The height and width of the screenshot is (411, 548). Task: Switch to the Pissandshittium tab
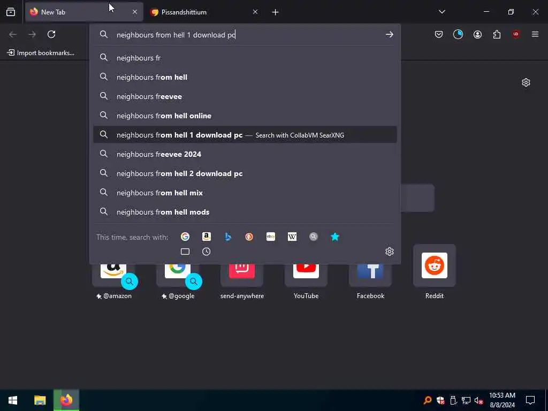[x=204, y=12]
